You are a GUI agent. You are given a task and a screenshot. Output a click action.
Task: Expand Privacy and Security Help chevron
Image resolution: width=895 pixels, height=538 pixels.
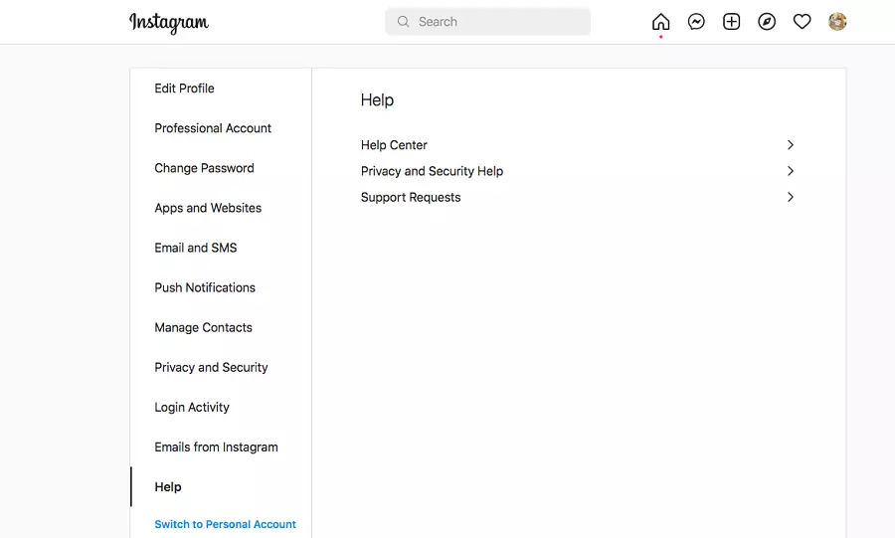coord(791,171)
